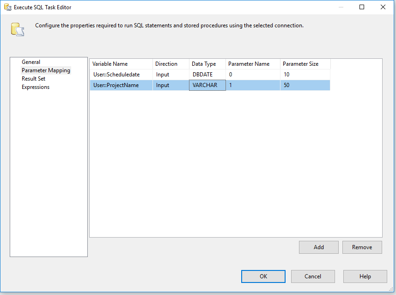Edit parameter size 10 cell
Screen dimensions: 396x295
(x=305, y=75)
